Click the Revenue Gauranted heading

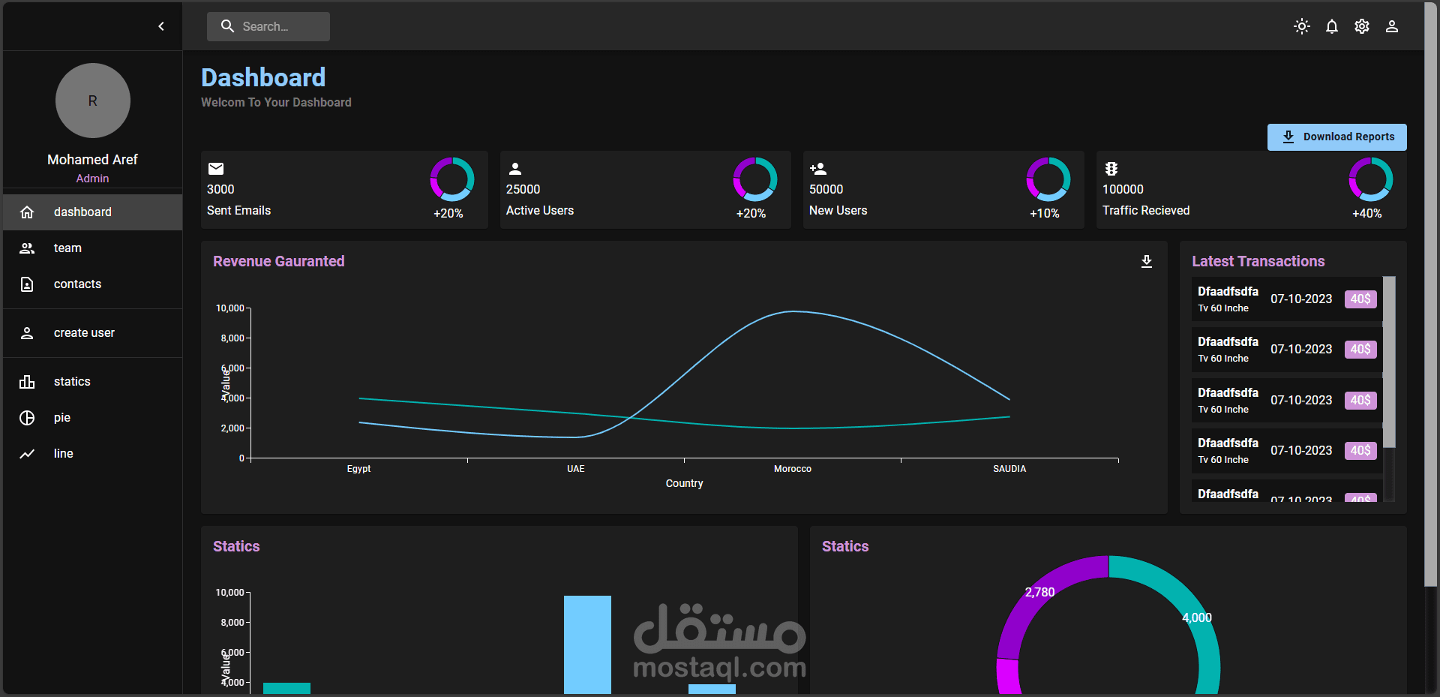click(279, 261)
